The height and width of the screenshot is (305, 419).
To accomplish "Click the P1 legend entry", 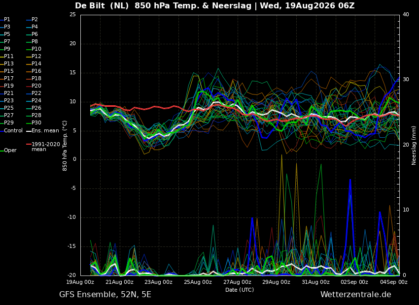I will [5, 20].
